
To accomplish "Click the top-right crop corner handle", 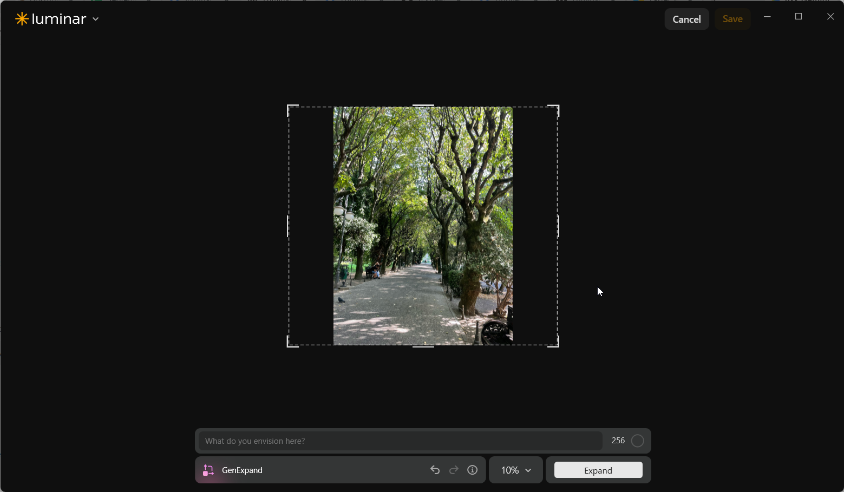I will point(554,110).
